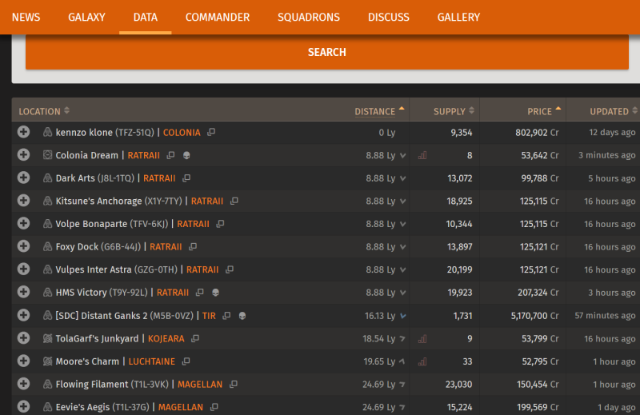The height and width of the screenshot is (415, 640).
Task: Copy icon beside LUCHTAINE system
Action: [x=186, y=361]
